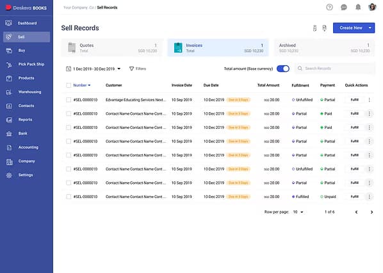
Task: Click the search magnifier icon
Action: 300,69
